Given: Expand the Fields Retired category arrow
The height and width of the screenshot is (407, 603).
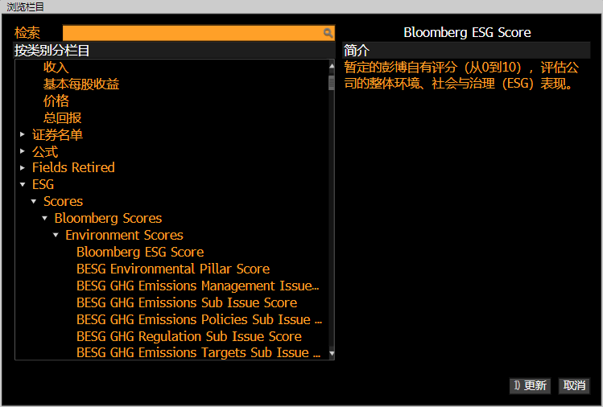Looking at the screenshot, I should pyautogui.click(x=23, y=168).
